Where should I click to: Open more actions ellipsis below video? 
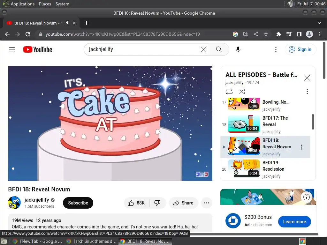[x=207, y=203]
